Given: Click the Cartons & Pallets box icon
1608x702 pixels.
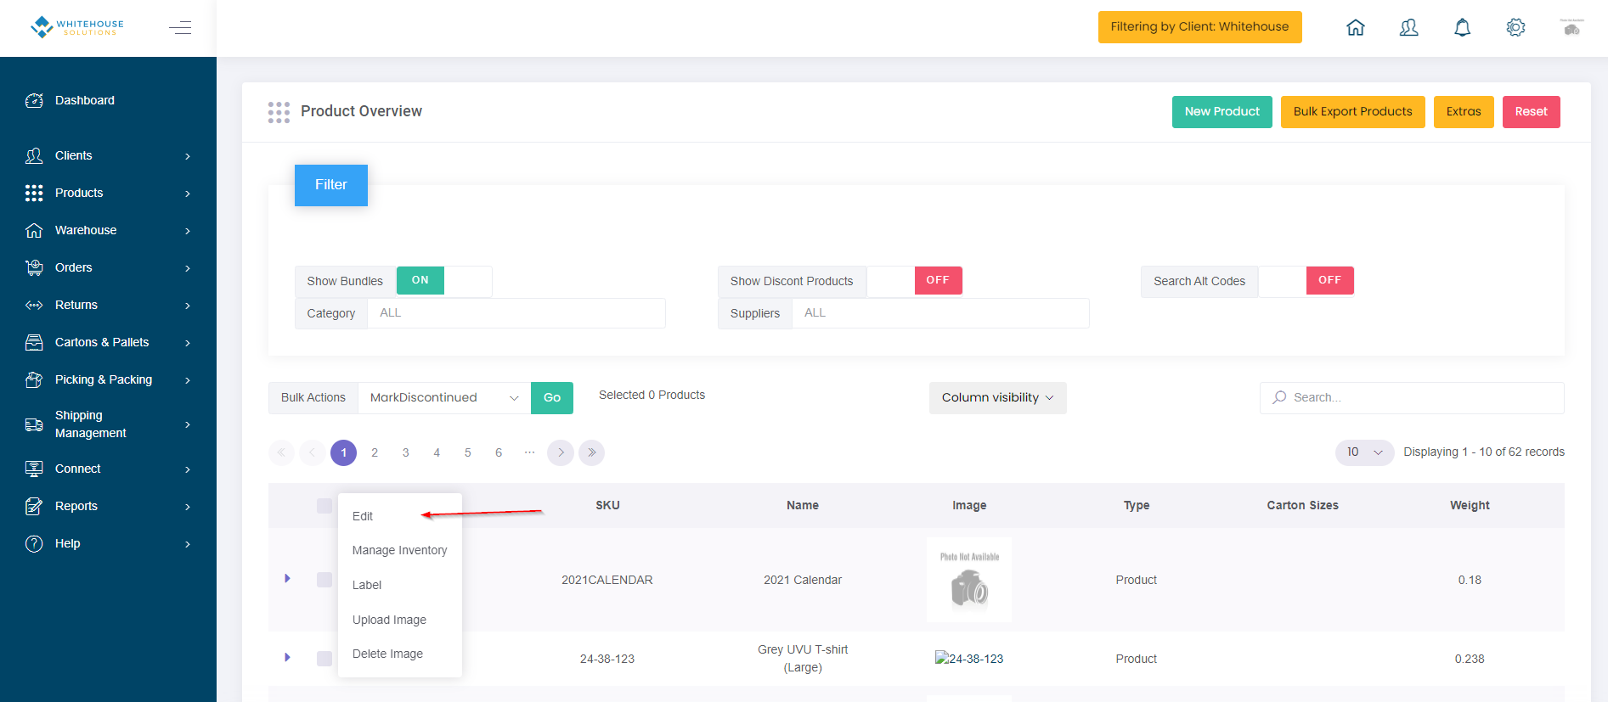Looking at the screenshot, I should (34, 342).
